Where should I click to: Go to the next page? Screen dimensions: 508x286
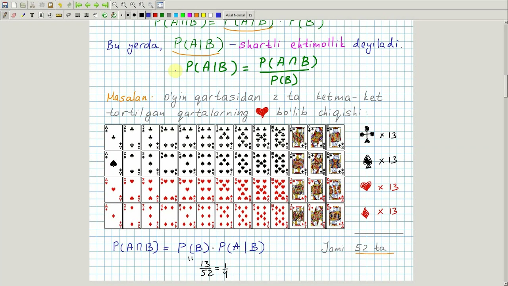pyautogui.click(x=96, y=5)
